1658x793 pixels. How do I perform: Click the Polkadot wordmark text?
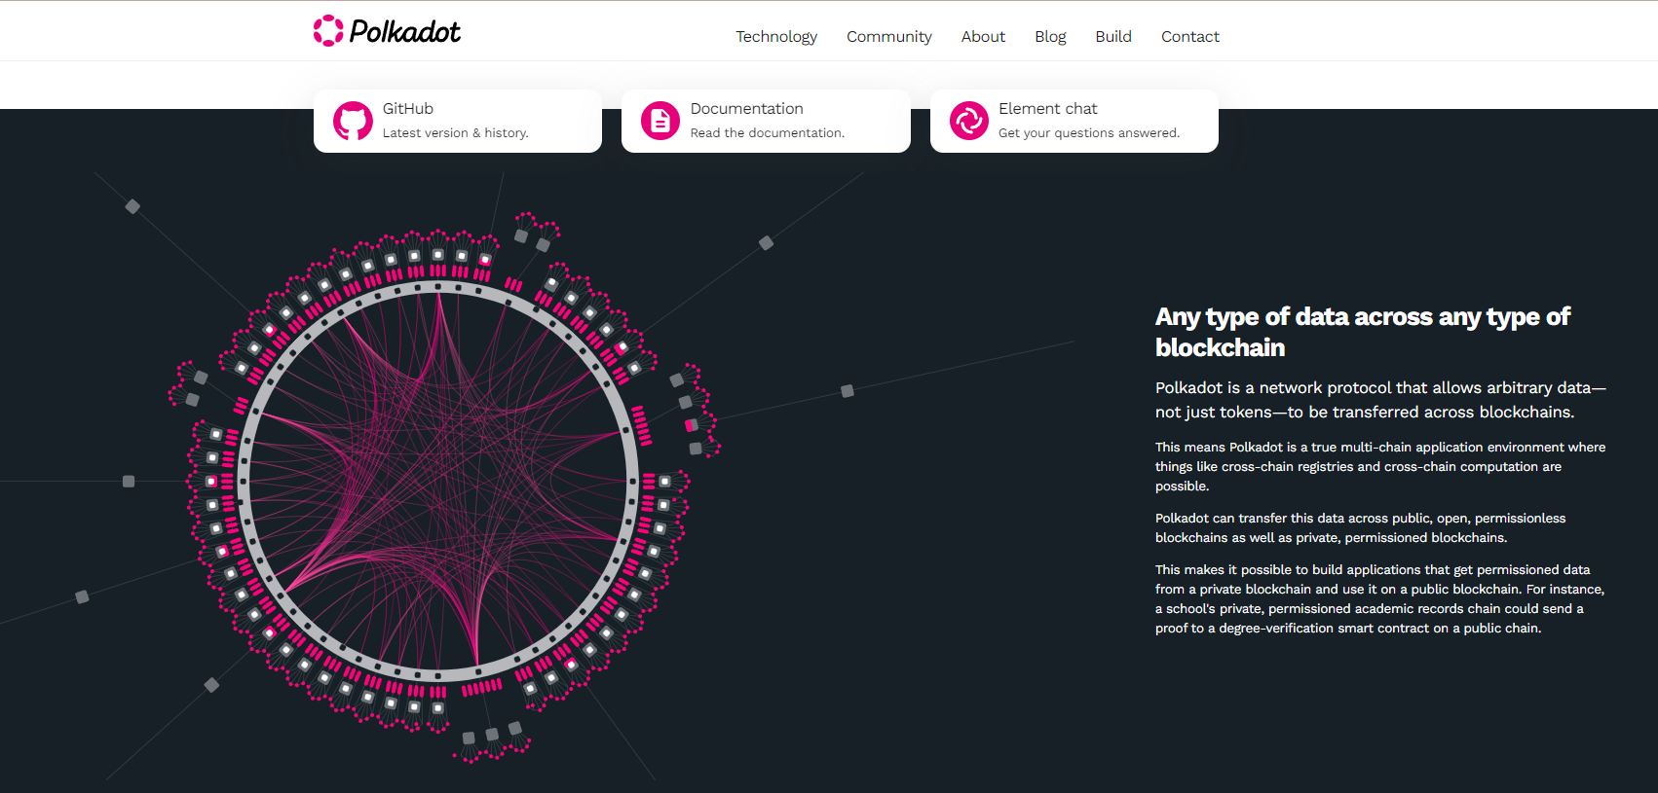[404, 32]
